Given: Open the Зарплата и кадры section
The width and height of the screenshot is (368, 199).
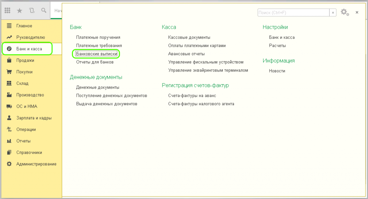Looking at the screenshot, I should pos(33,118).
